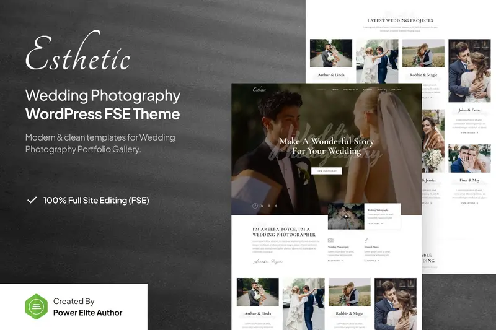
Task: Click View Details under John & Esme
Action: click(469, 132)
